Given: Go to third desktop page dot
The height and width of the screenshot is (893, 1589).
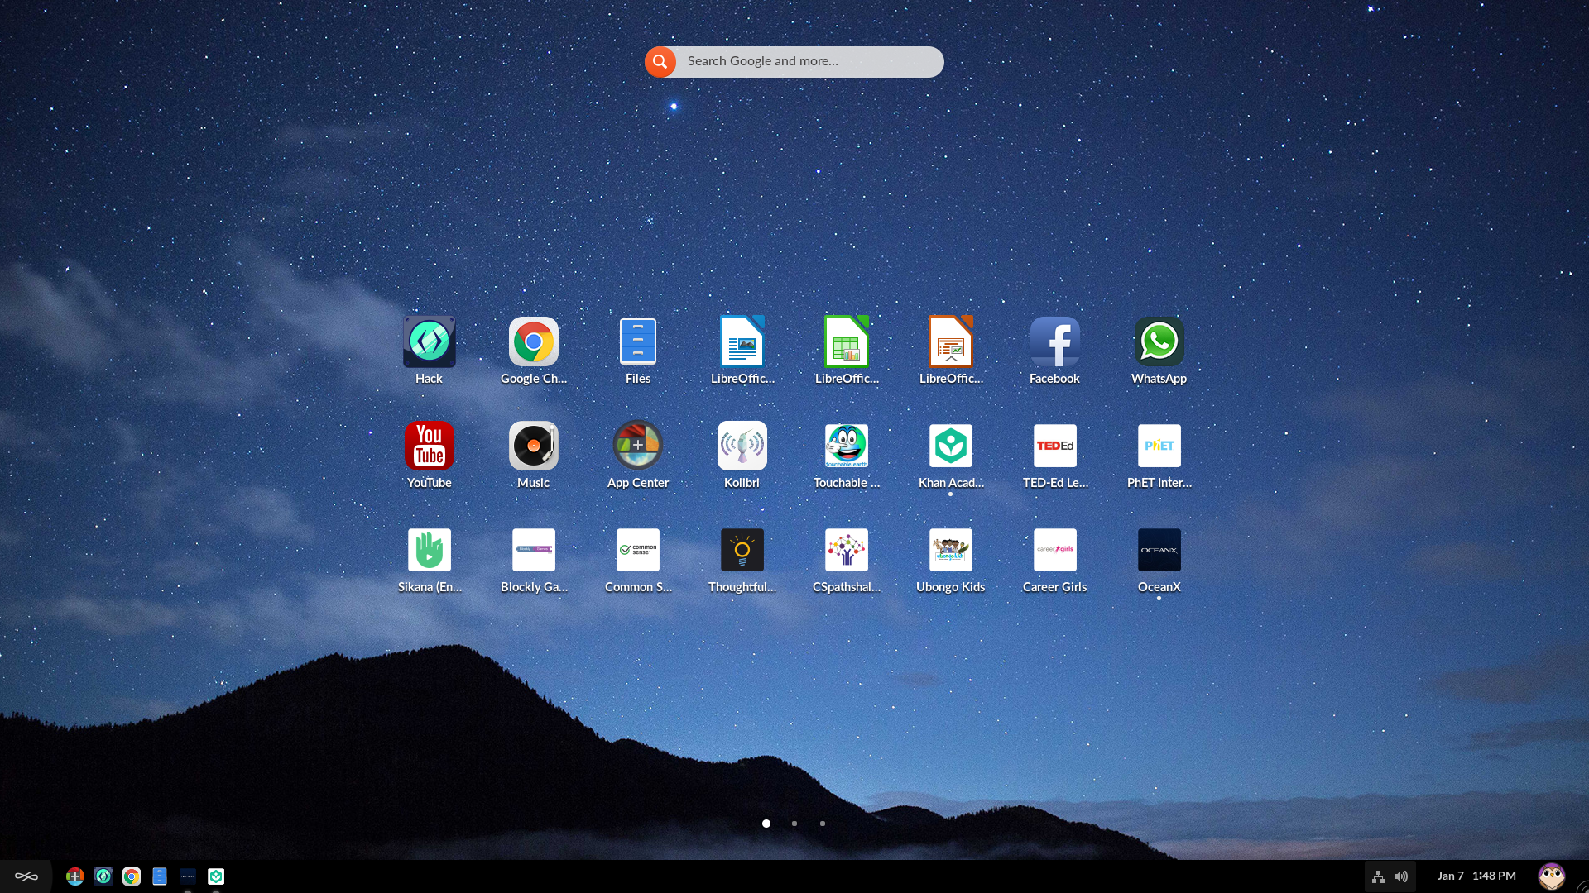Looking at the screenshot, I should point(823,824).
